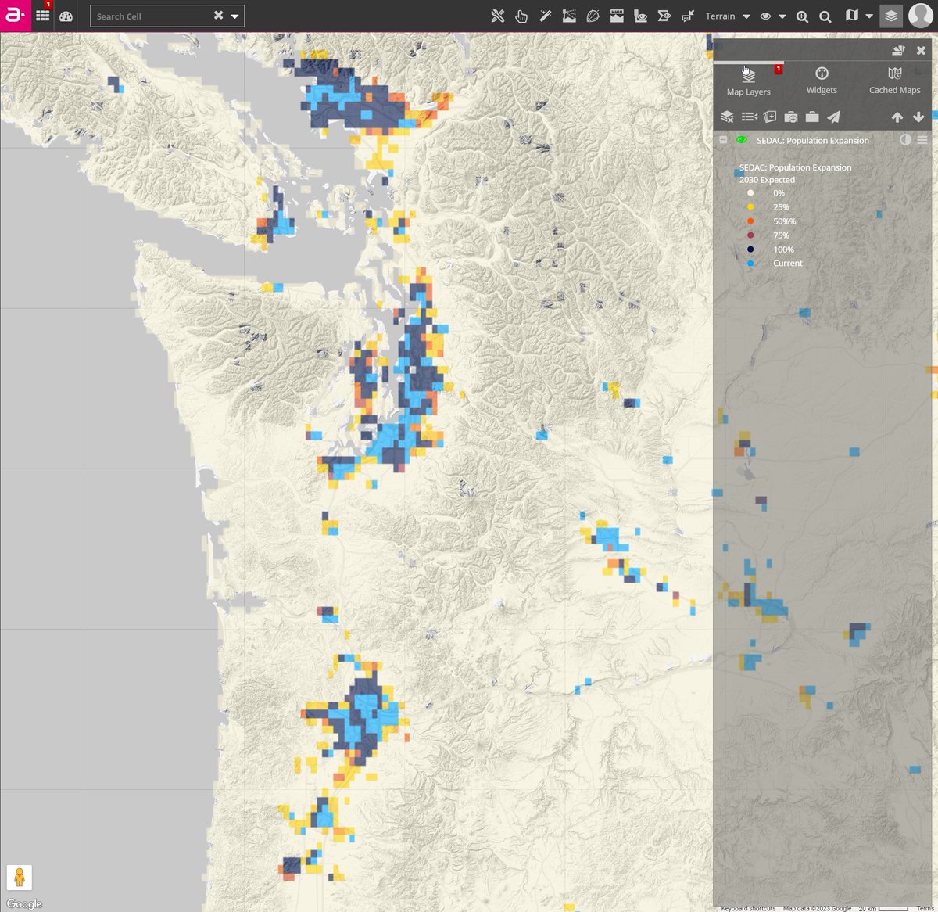The width and height of the screenshot is (938, 912).
Task: Open the Keyboard shortcuts link
Action: tap(748, 908)
